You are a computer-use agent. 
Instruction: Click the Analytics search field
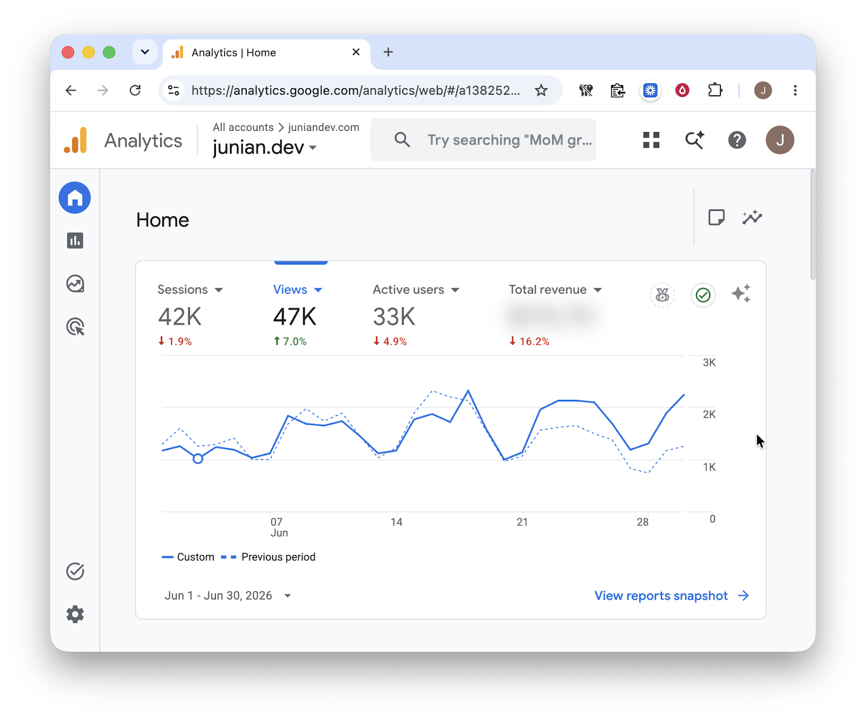[x=483, y=140]
